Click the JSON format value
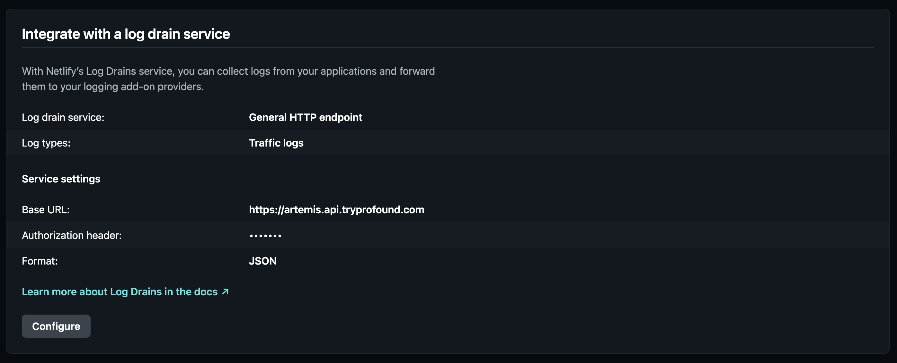The image size is (897, 363). click(262, 261)
